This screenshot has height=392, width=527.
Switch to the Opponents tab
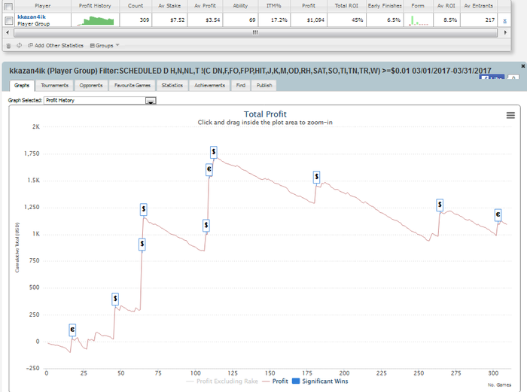coord(91,85)
